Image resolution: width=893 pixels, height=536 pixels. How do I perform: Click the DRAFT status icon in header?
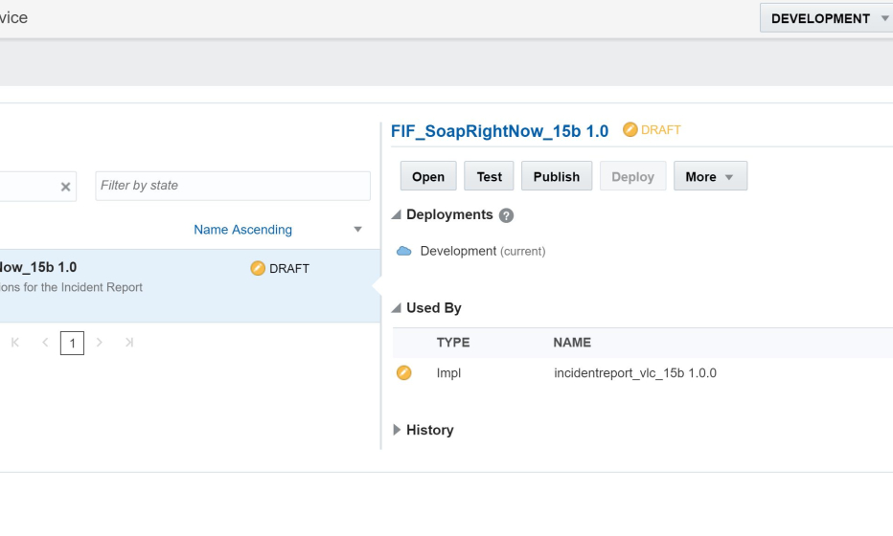(x=630, y=130)
